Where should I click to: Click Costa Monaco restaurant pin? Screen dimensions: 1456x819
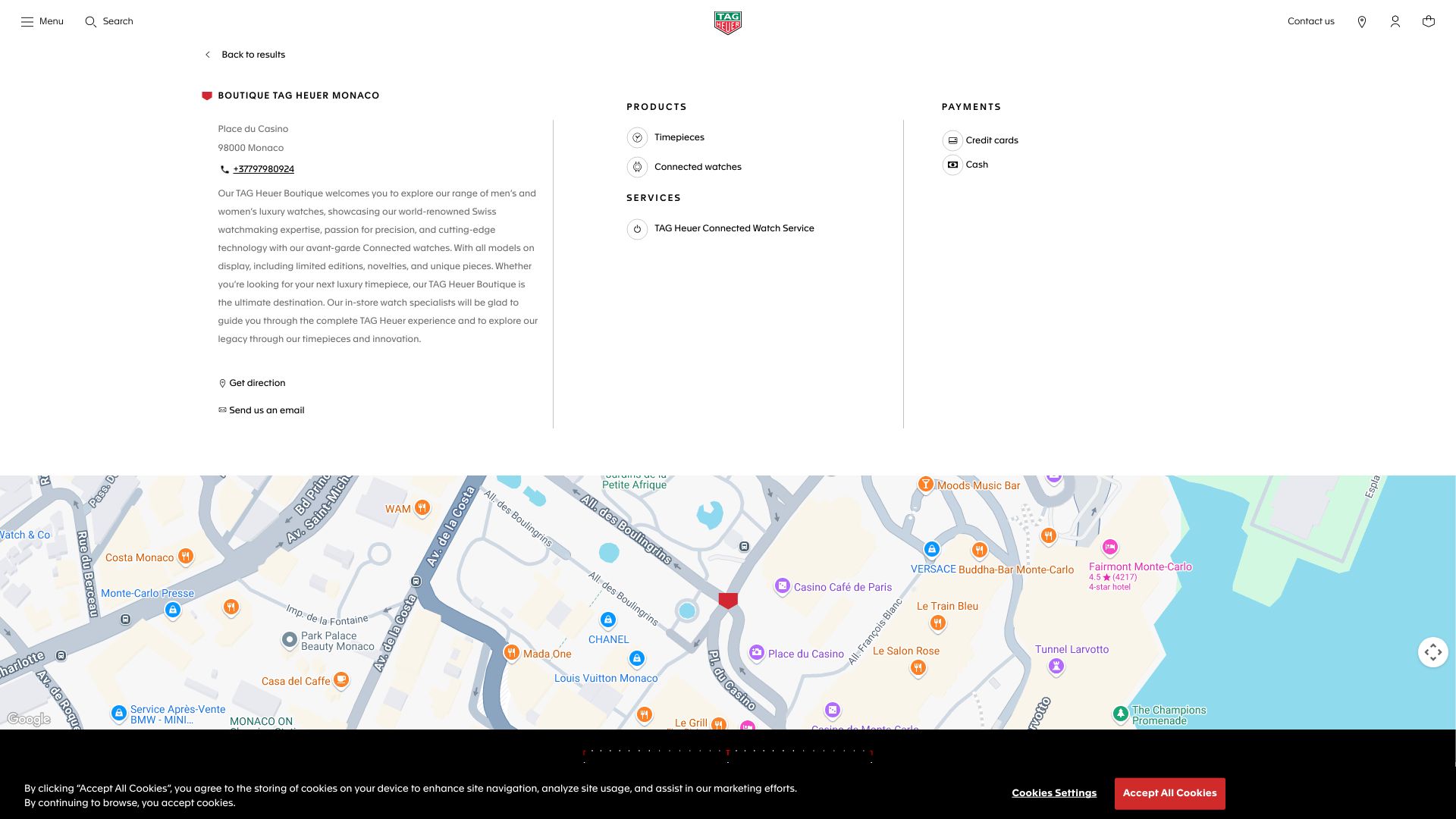click(x=186, y=557)
